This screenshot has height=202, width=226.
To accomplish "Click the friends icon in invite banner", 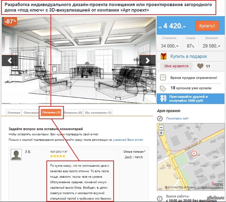I will 163,99.
